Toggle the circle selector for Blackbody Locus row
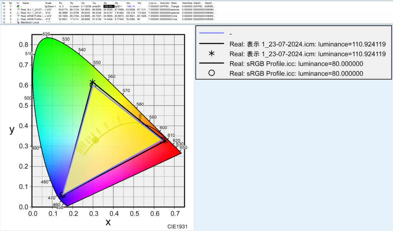The width and height of the screenshot is (393, 231). [x=4, y=23]
